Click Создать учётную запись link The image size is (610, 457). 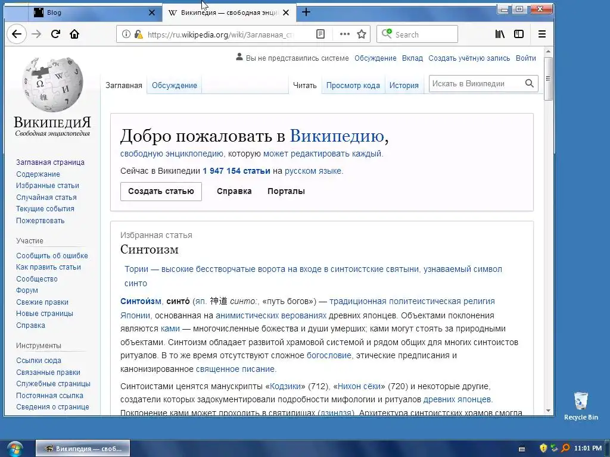(469, 58)
